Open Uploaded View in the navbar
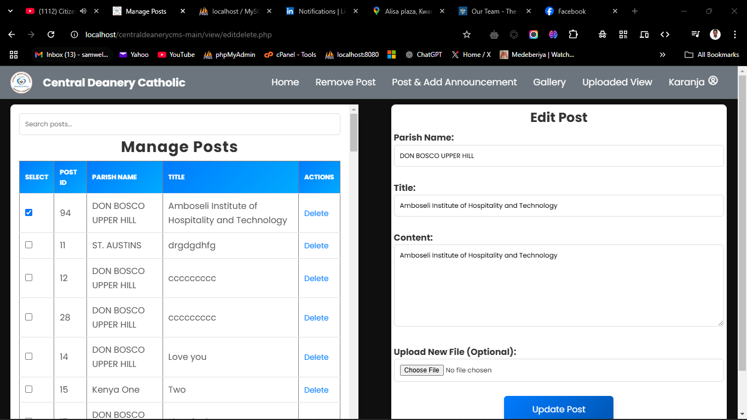747x420 pixels. tap(617, 82)
